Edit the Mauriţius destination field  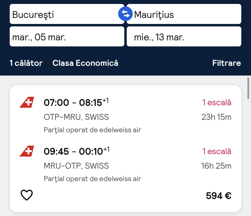tap(184, 14)
